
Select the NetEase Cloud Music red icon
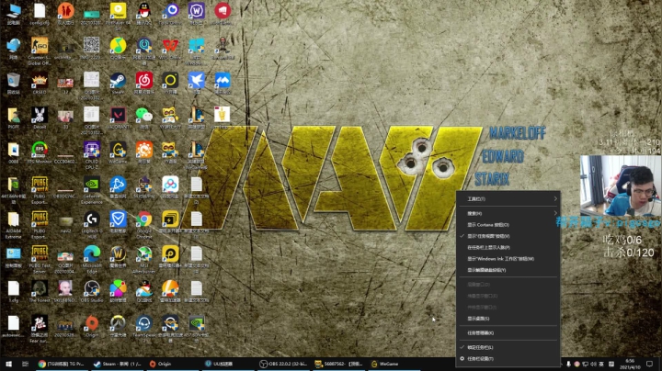144,84
